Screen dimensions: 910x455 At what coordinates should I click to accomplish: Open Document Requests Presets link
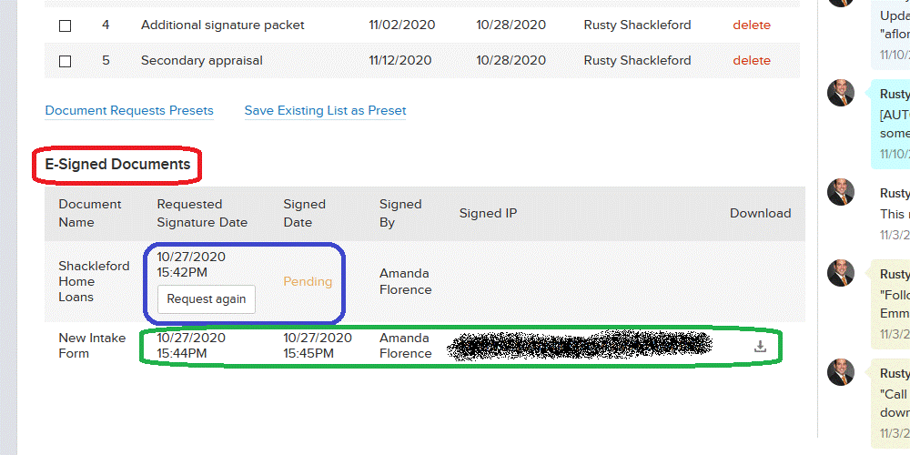click(x=129, y=110)
